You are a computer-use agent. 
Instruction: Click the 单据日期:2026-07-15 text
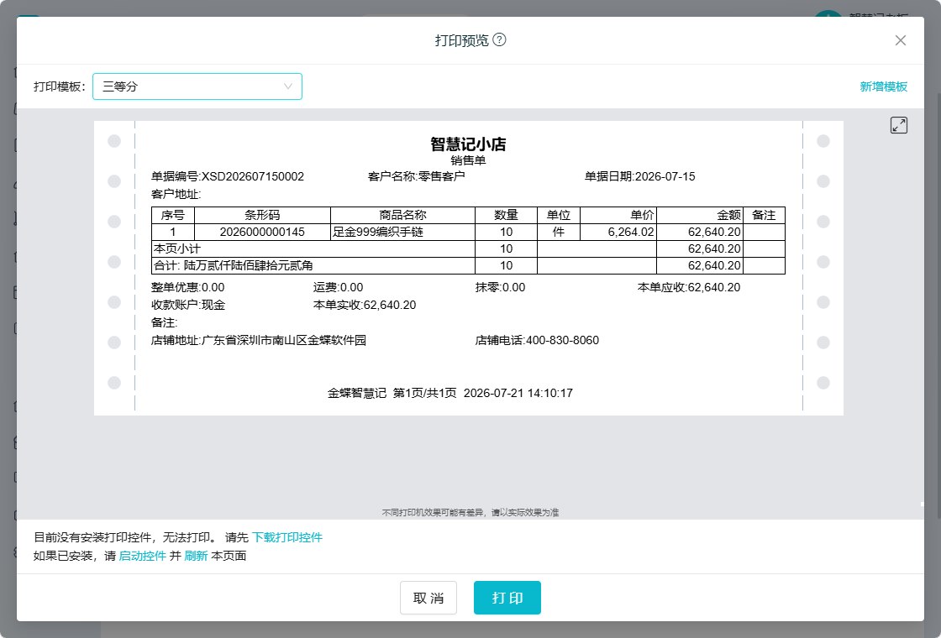pyautogui.click(x=639, y=176)
